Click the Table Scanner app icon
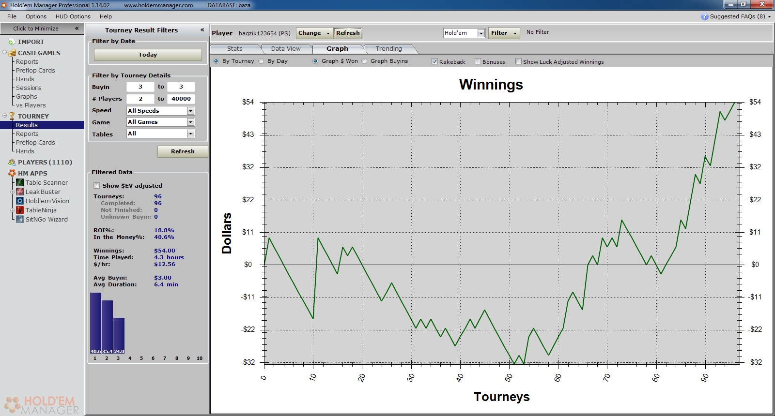This screenshot has height=416, width=775. (20, 182)
